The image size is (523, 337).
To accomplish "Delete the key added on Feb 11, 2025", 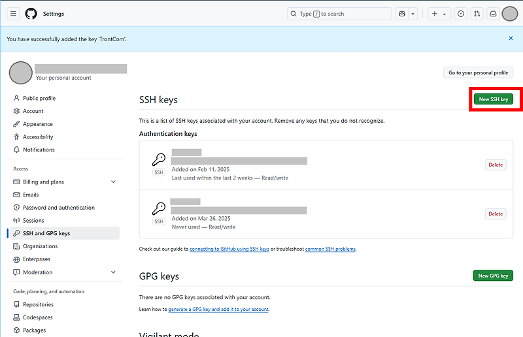I will 496,165.
